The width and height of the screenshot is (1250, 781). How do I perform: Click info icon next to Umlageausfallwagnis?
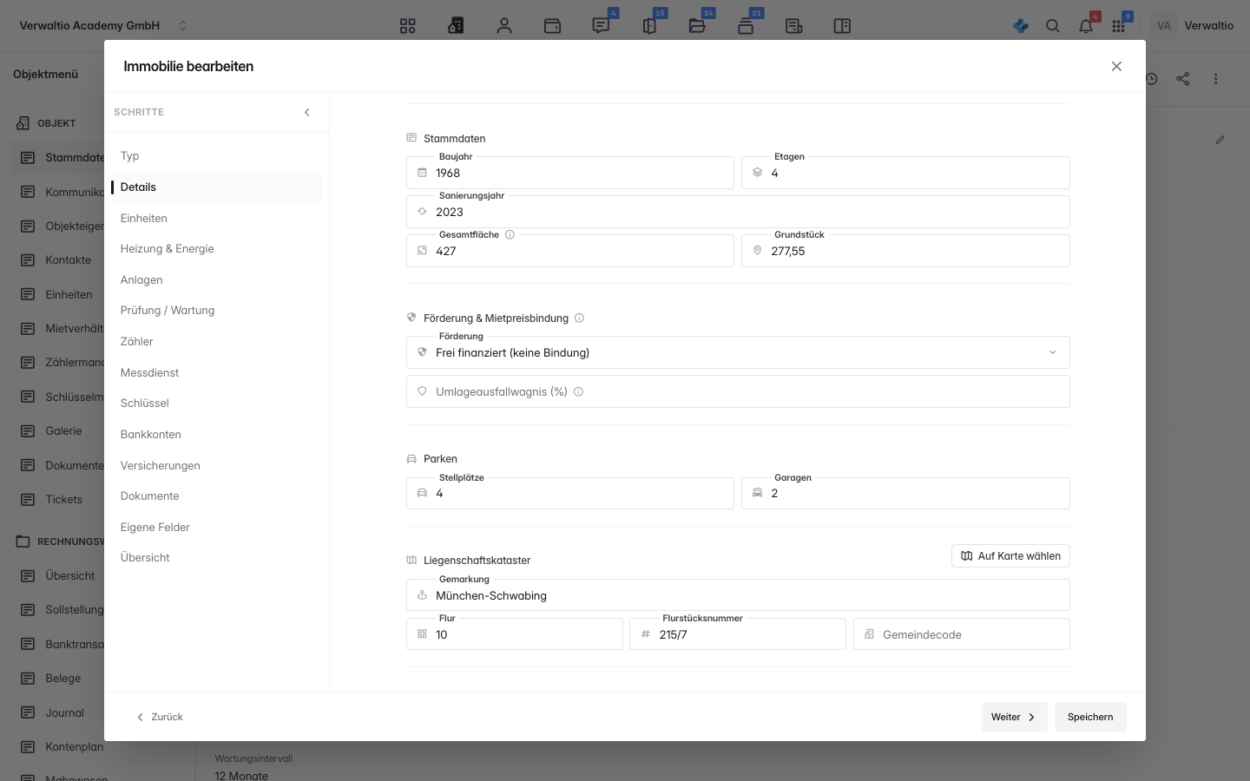point(578,391)
